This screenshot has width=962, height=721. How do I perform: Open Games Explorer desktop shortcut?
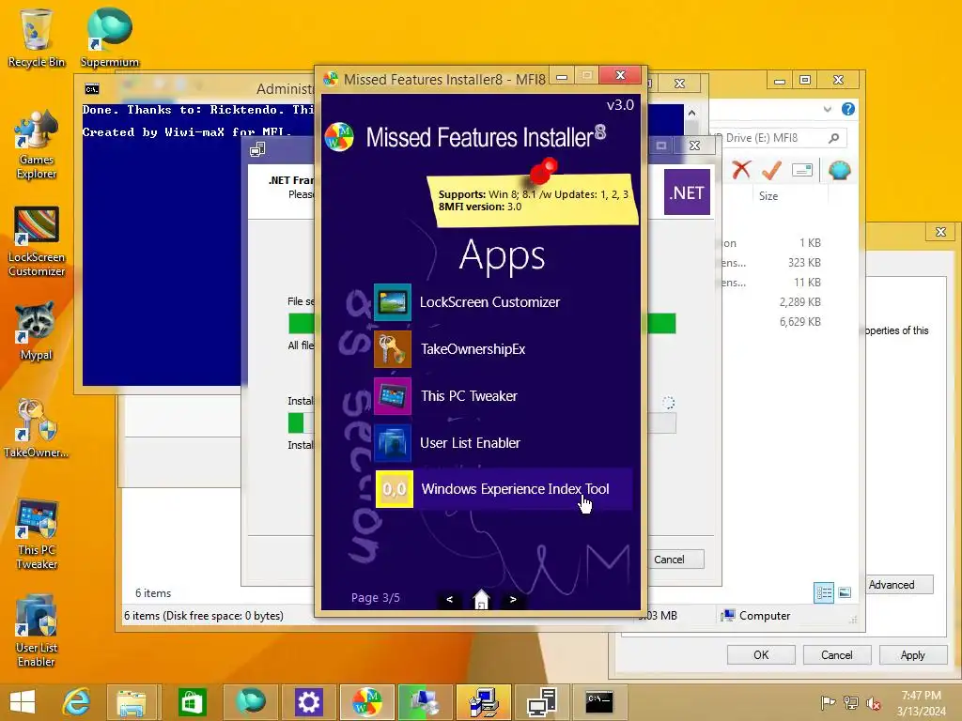[37, 144]
